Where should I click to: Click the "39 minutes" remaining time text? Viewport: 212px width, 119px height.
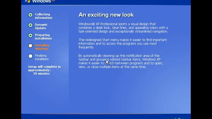(x=41, y=73)
